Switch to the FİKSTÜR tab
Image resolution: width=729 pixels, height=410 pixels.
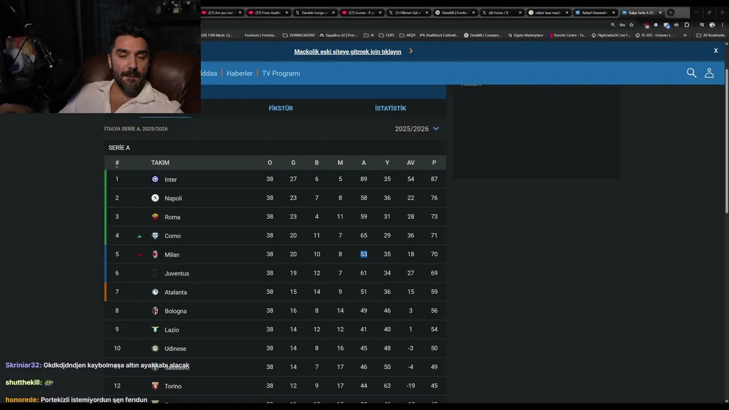click(x=281, y=108)
